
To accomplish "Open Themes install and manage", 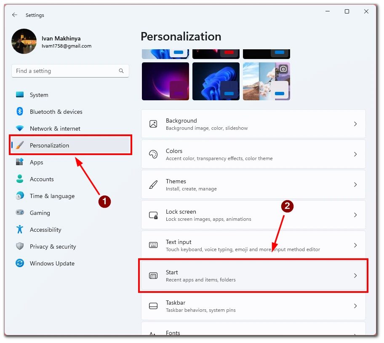I will [253, 185].
